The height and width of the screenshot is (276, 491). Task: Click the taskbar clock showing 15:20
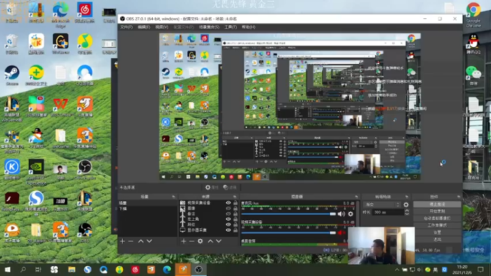(462, 269)
